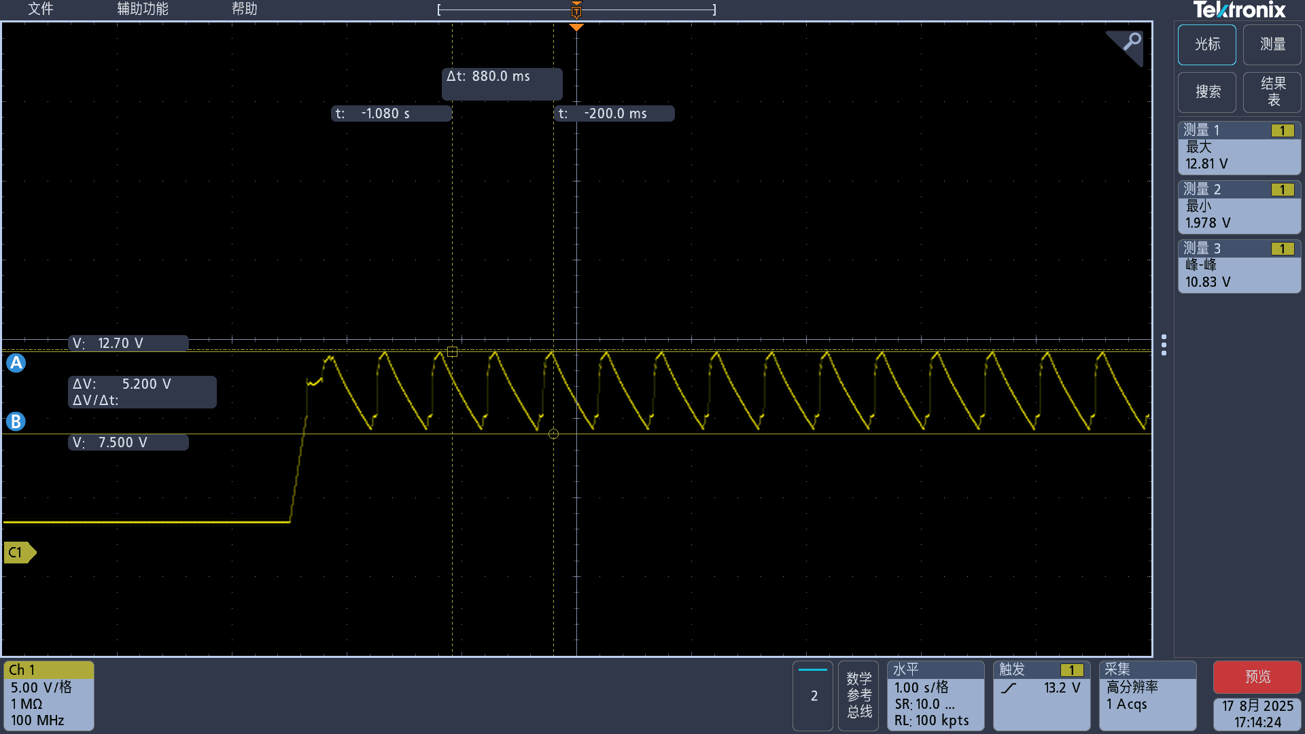Select cursor B marker
1305x734 pixels.
(16, 421)
